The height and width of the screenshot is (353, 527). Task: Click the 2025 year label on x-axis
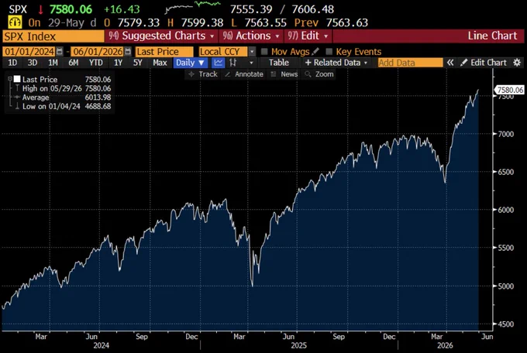(298, 345)
